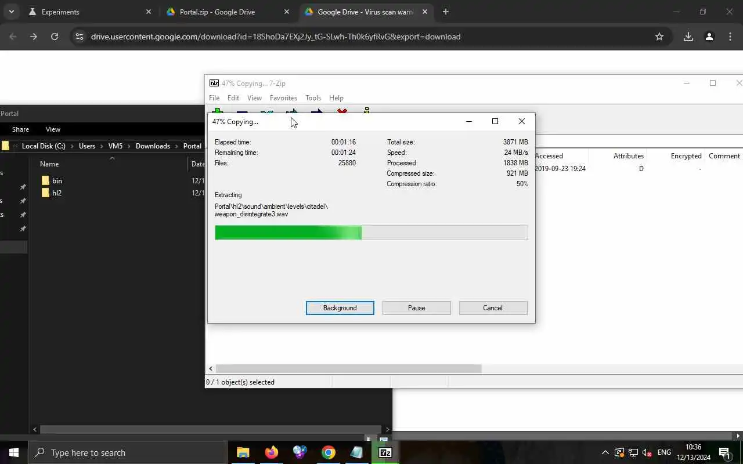Open Chrome tab search dropdown
This screenshot has width=743, height=464.
point(12,12)
